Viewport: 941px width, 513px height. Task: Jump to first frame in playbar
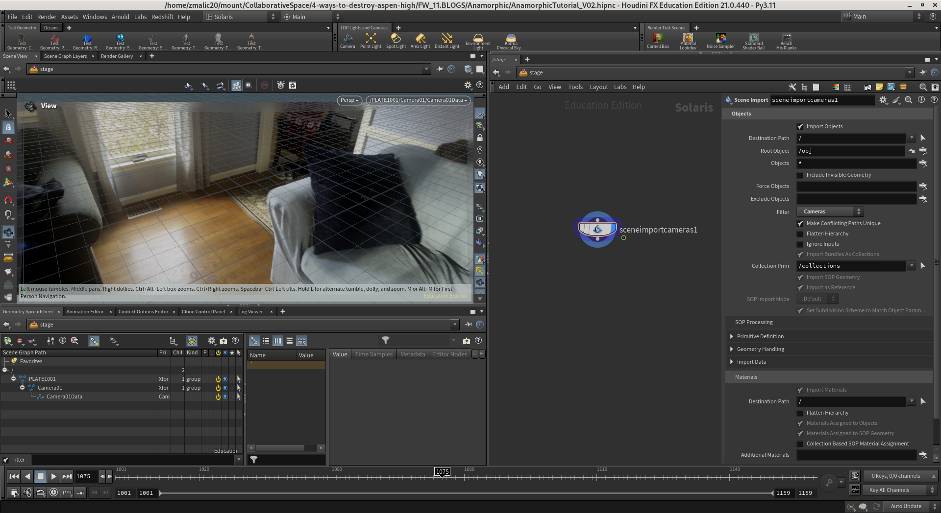click(14, 476)
